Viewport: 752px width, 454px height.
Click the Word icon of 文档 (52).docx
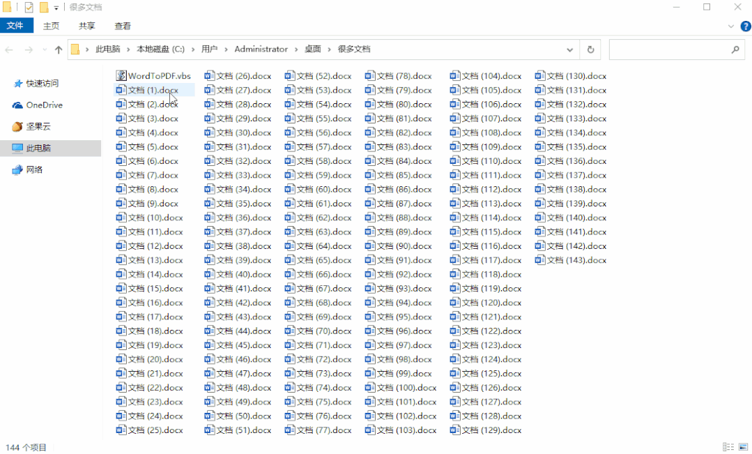(x=289, y=76)
